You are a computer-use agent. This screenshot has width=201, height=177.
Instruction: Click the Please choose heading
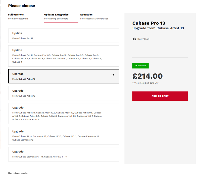point(22,6)
